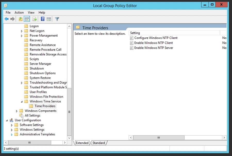Image resolution: width=232 pixels, height=156 pixels.
Task: Collapse the Windows Time Service node
Action: click(x=22, y=102)
